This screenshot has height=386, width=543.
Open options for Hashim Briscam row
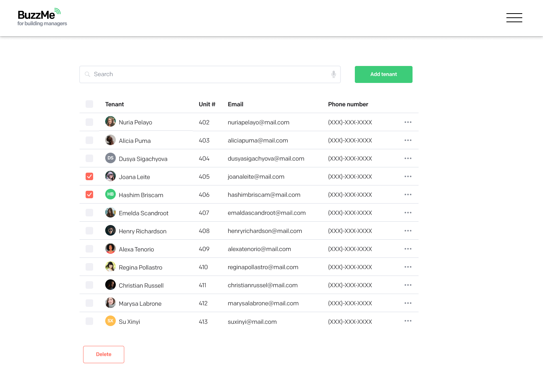point(408,195)
